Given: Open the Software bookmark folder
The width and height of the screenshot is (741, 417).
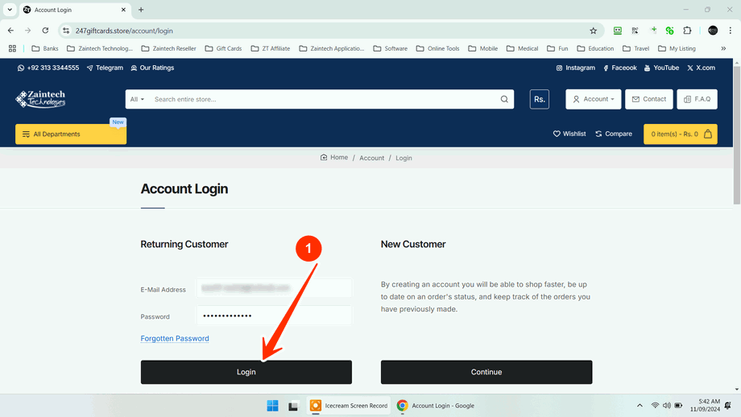Looking at the screenshot, I should pos(391,48).
